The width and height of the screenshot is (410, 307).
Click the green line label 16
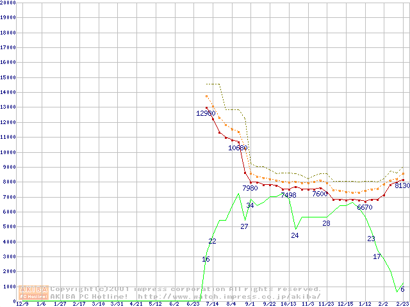206,259
